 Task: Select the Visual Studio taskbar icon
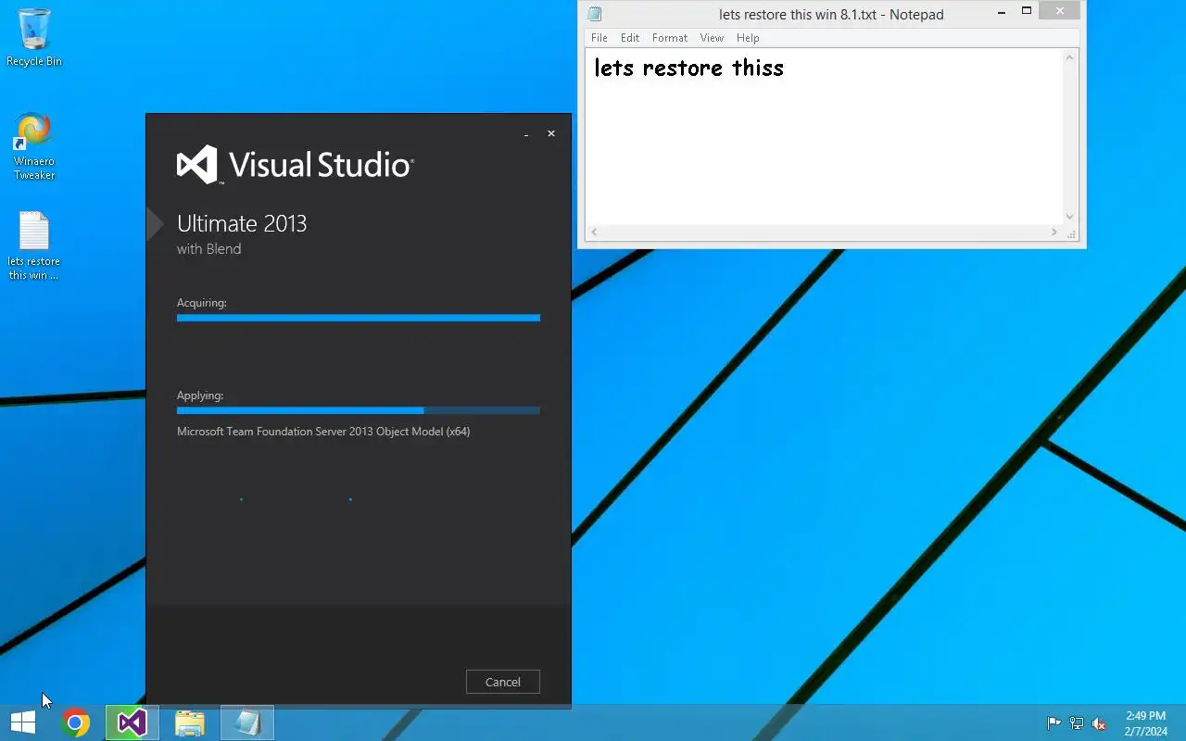pyautogui.click(x=132, y=722)
